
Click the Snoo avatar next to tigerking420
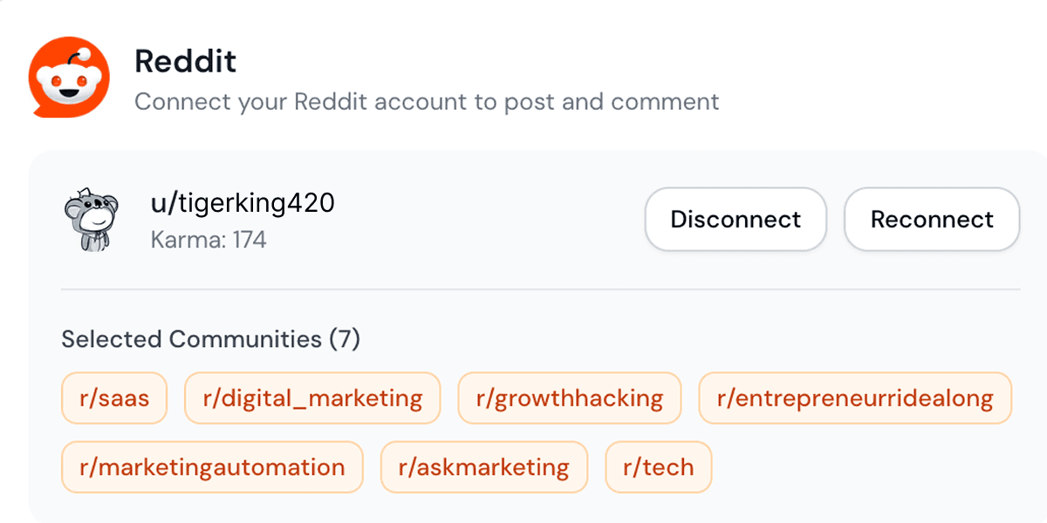coord(90,219)
